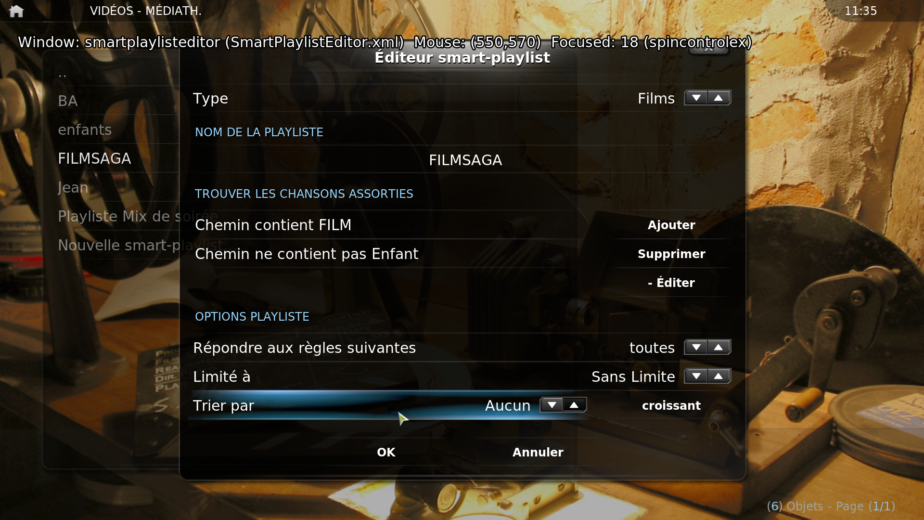The image size is (924, 520).
Task: Toggle the 'croissant' sort order
Action: [671, 406]
